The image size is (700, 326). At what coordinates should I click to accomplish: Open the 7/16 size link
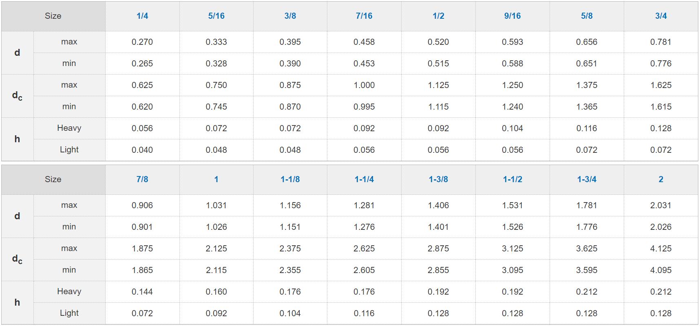(x=364, y=16)
